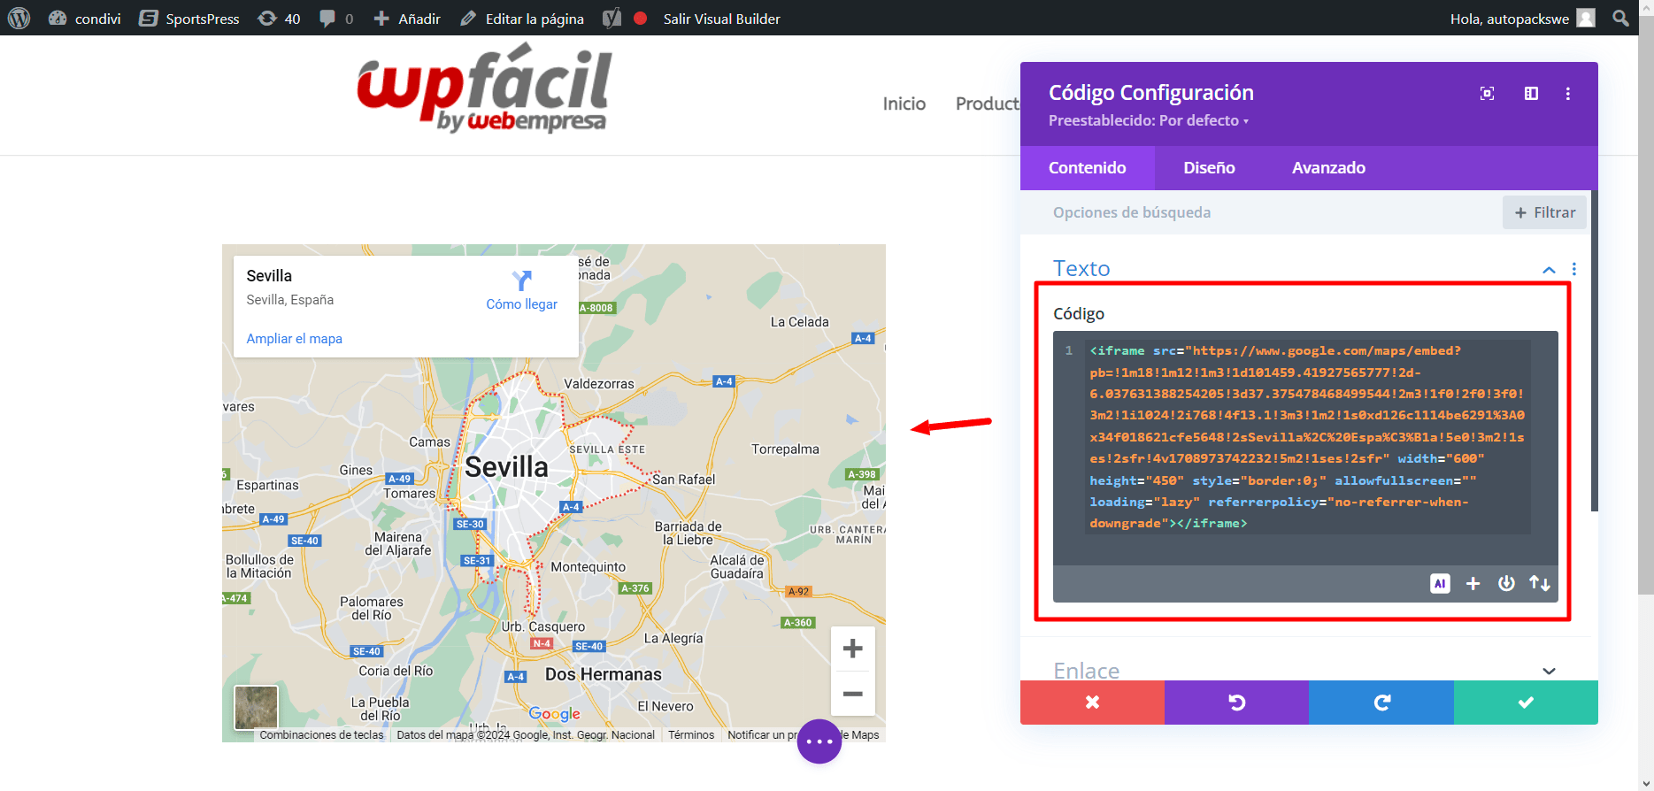Image resolution: width=1654 pixels, height=791 pixels.
Task: Go to the Inicio menu item
Action: tap(904, 104)
